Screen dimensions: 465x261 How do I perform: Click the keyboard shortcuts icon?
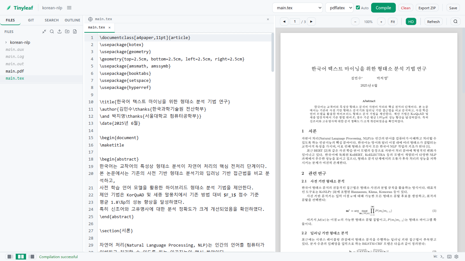449,257
